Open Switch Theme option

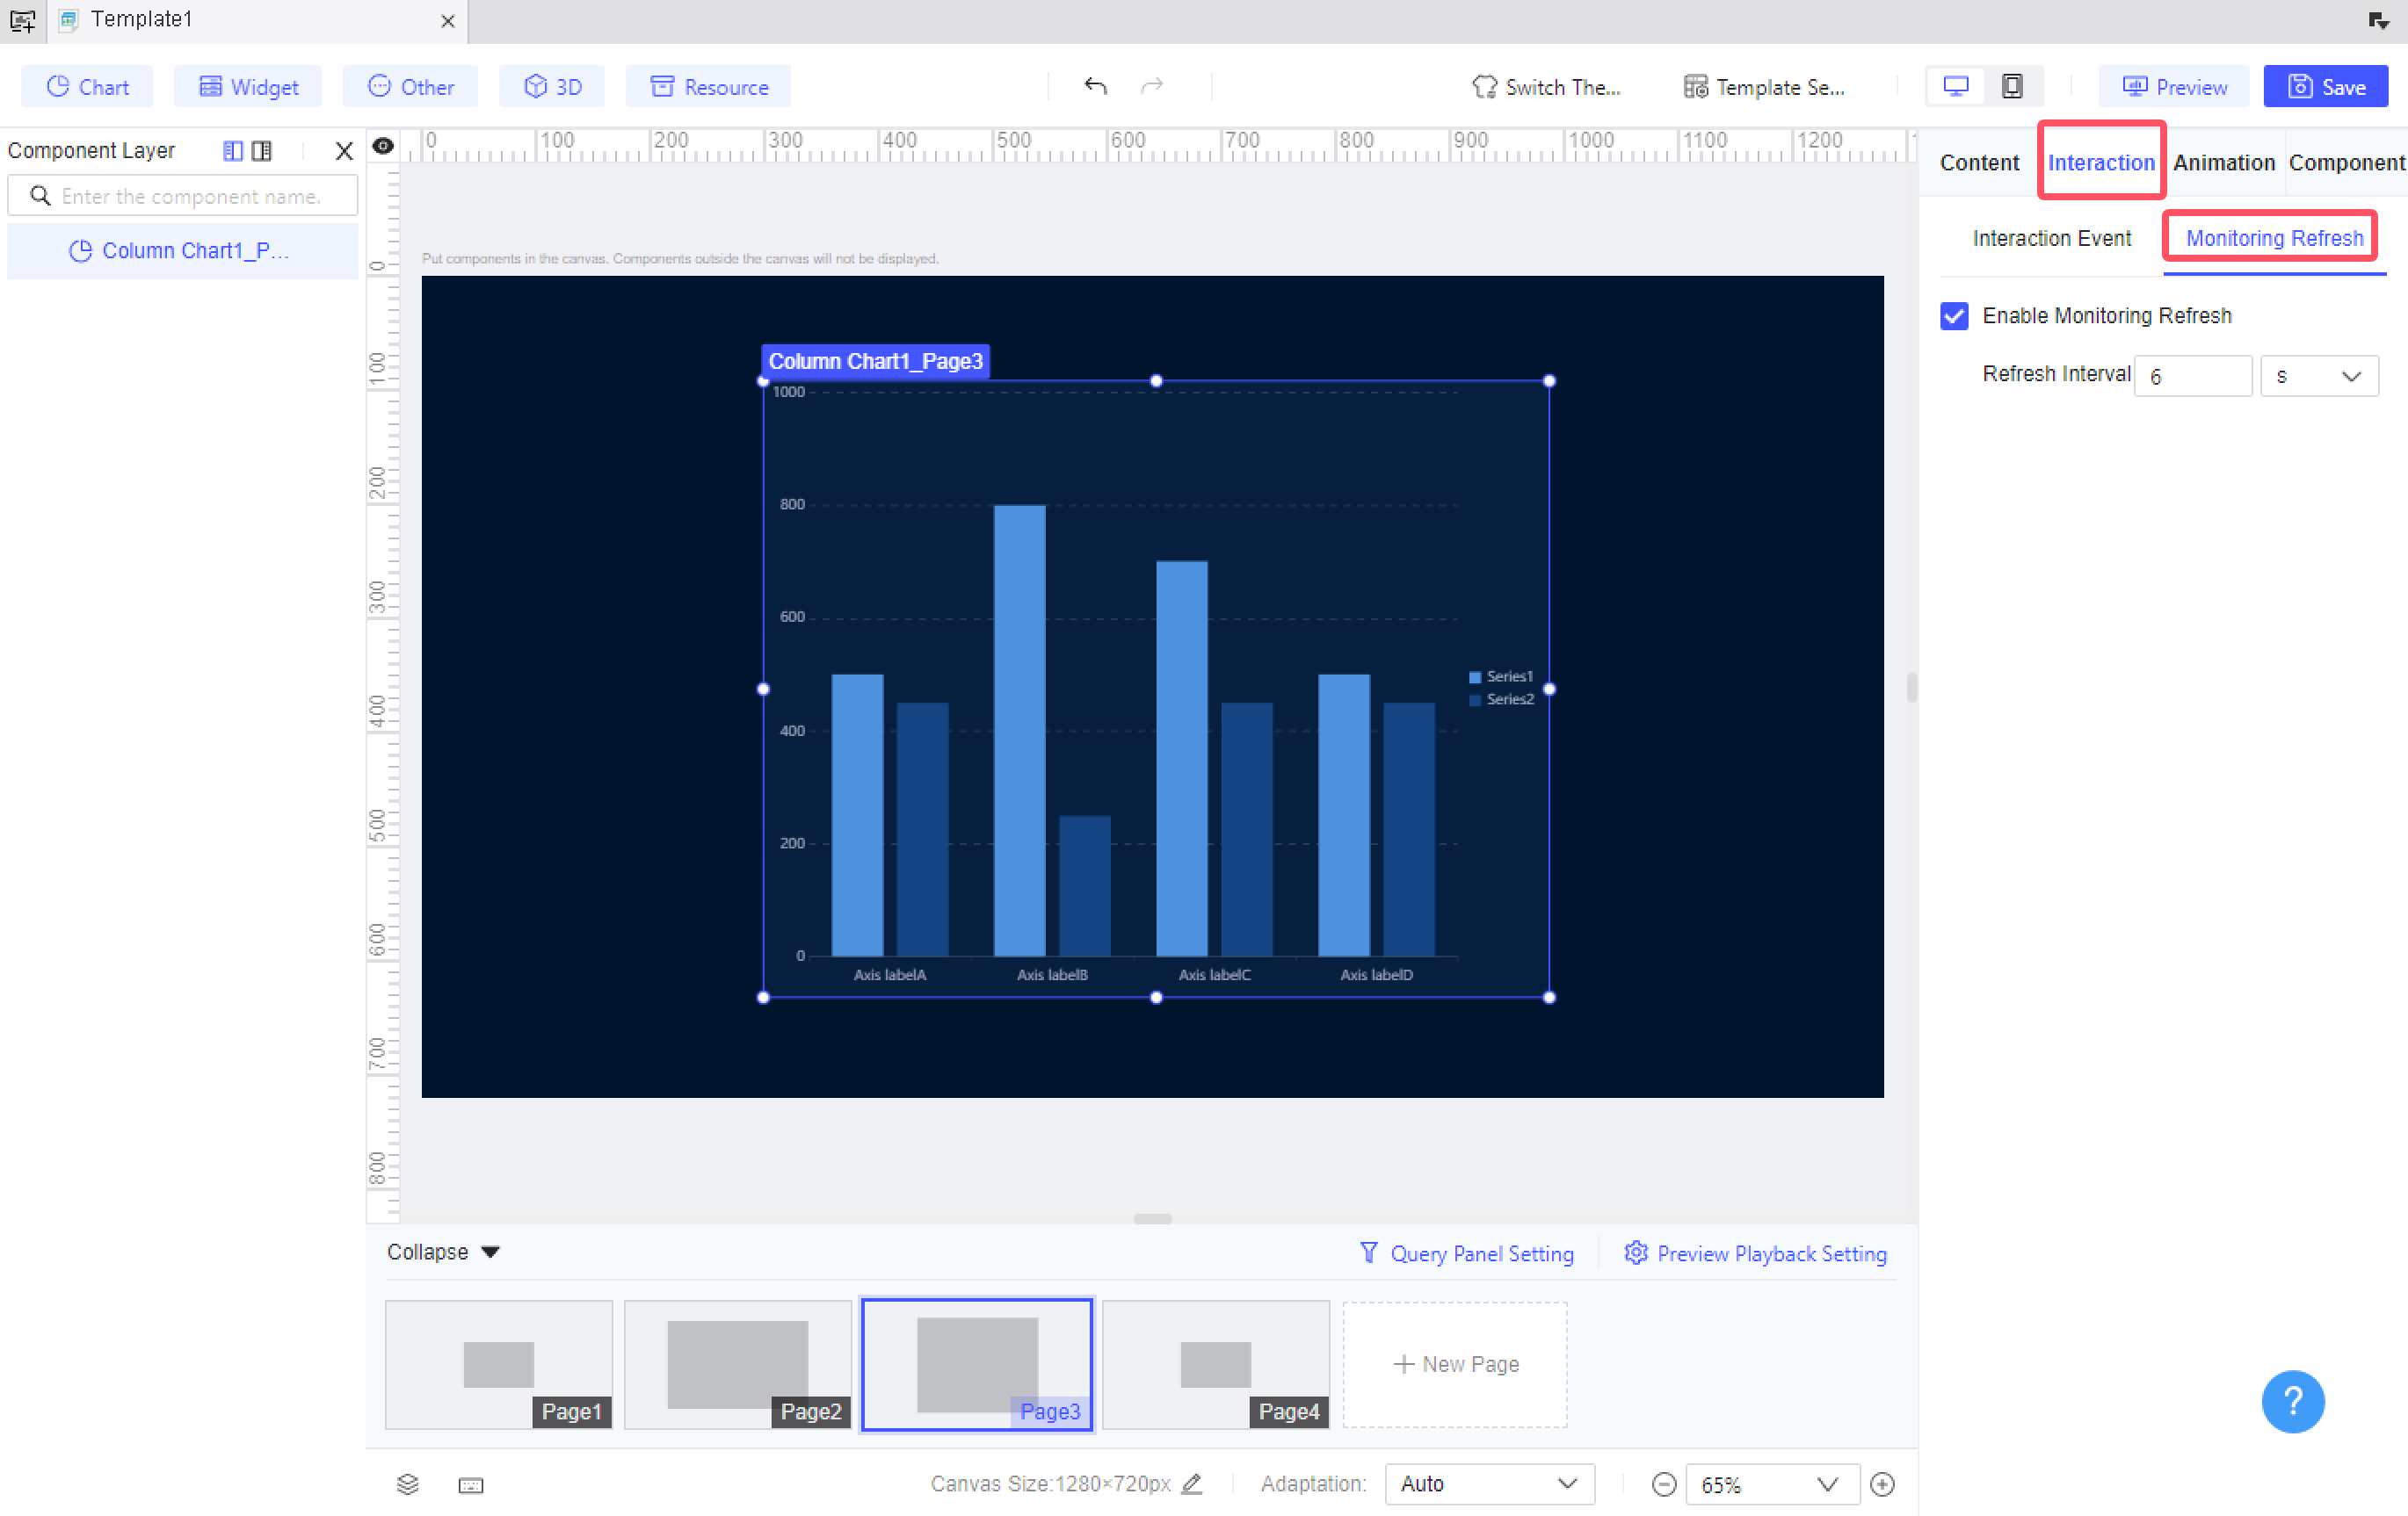point(1546,87)
